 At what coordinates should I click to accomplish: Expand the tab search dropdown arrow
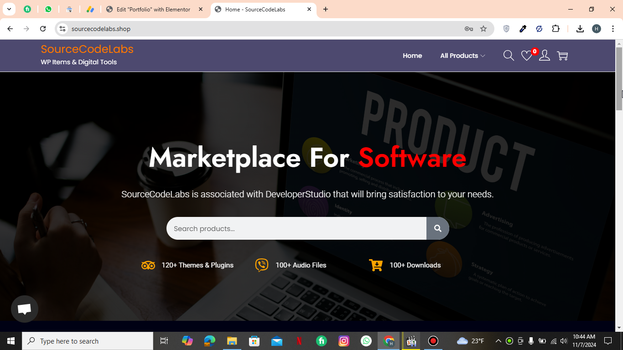(x=9, y=9)
